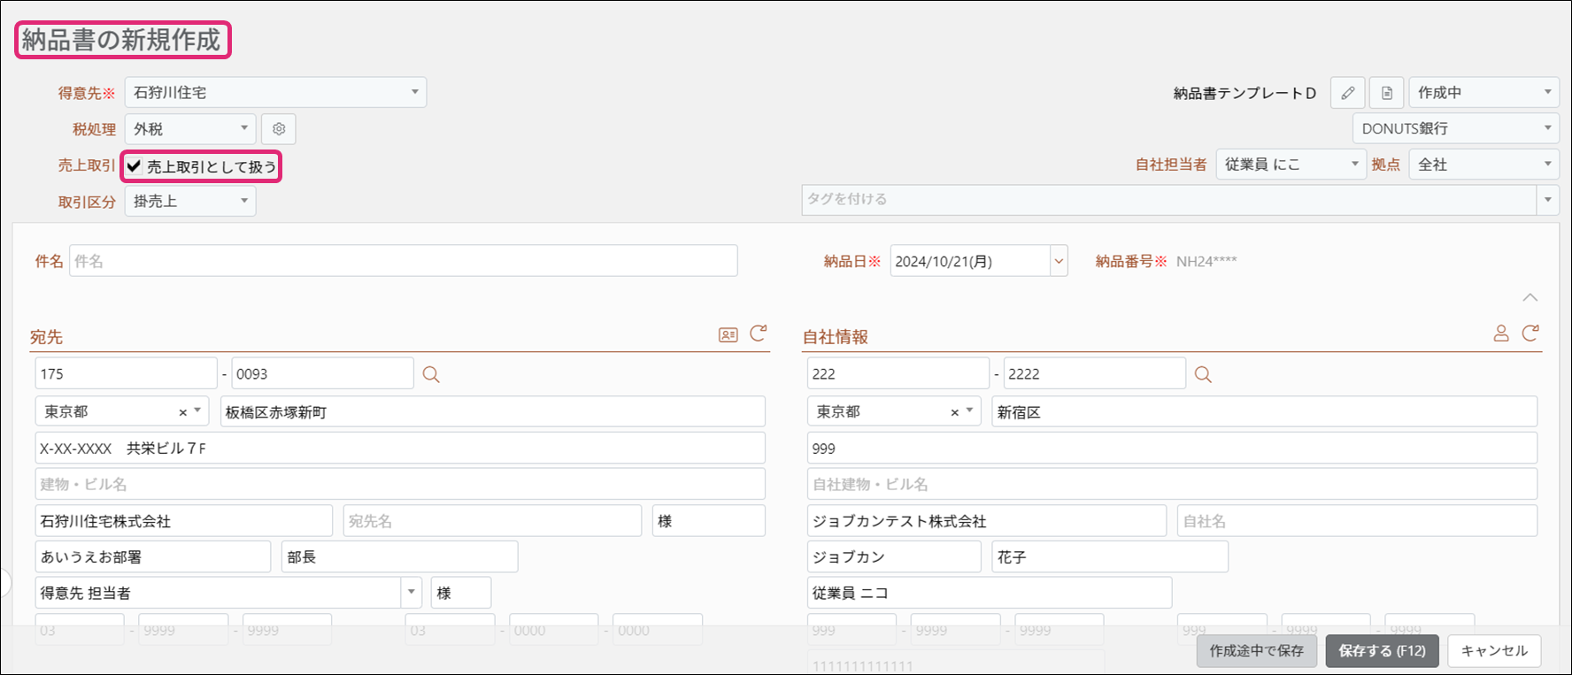
Task: Click the キャンセル button
Action: (x=1494, y=651)
